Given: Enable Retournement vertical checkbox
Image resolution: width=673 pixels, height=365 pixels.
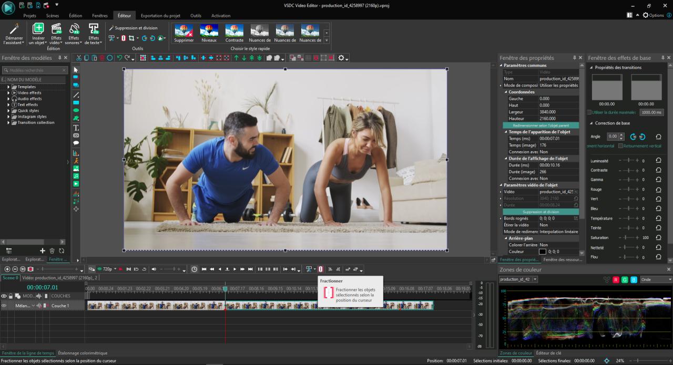Looking at the screenshot, I should tap(621, 145).
